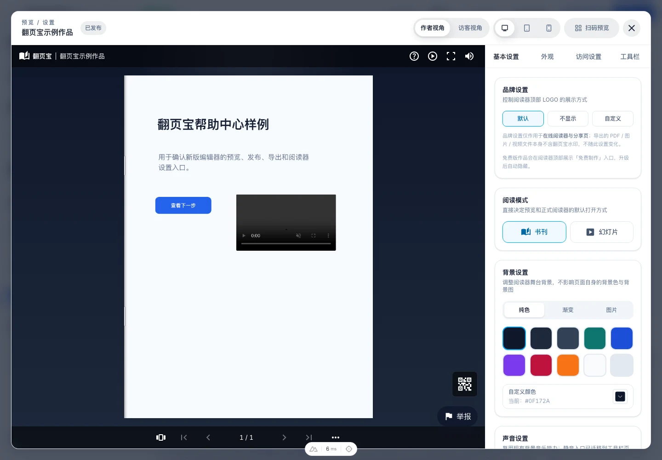662x460 pixels.
Task: Select 不显示 brand logo option
Action: click(568, 119)
